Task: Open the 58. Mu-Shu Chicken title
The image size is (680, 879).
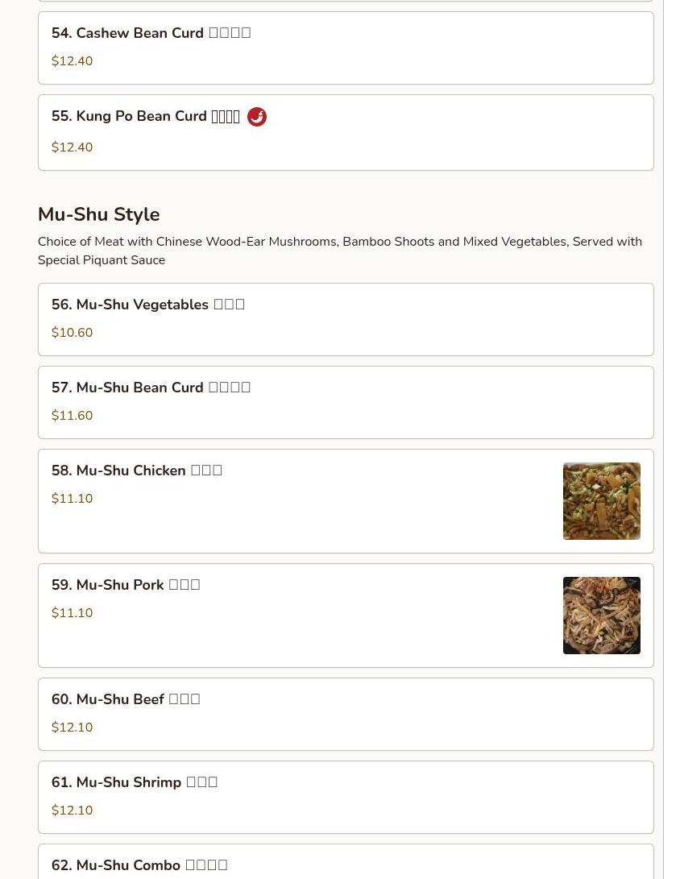Action: click(x=137, y=471)
